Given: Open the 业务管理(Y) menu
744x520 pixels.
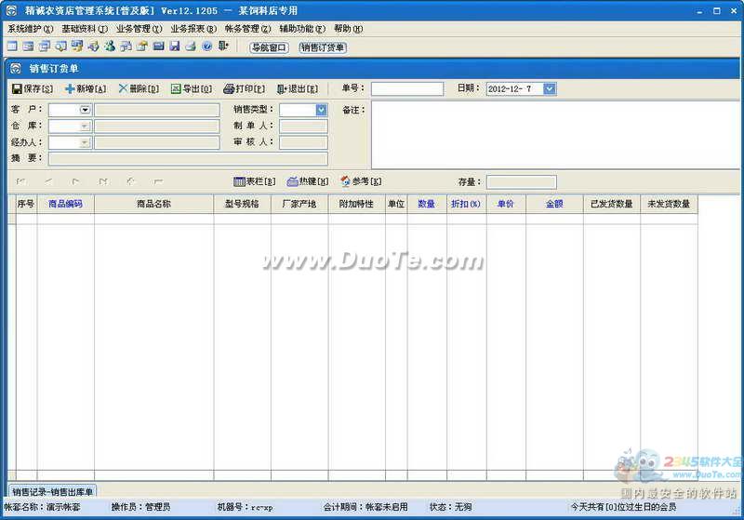Looking at the screenshot, I should (x=139, y=29).
